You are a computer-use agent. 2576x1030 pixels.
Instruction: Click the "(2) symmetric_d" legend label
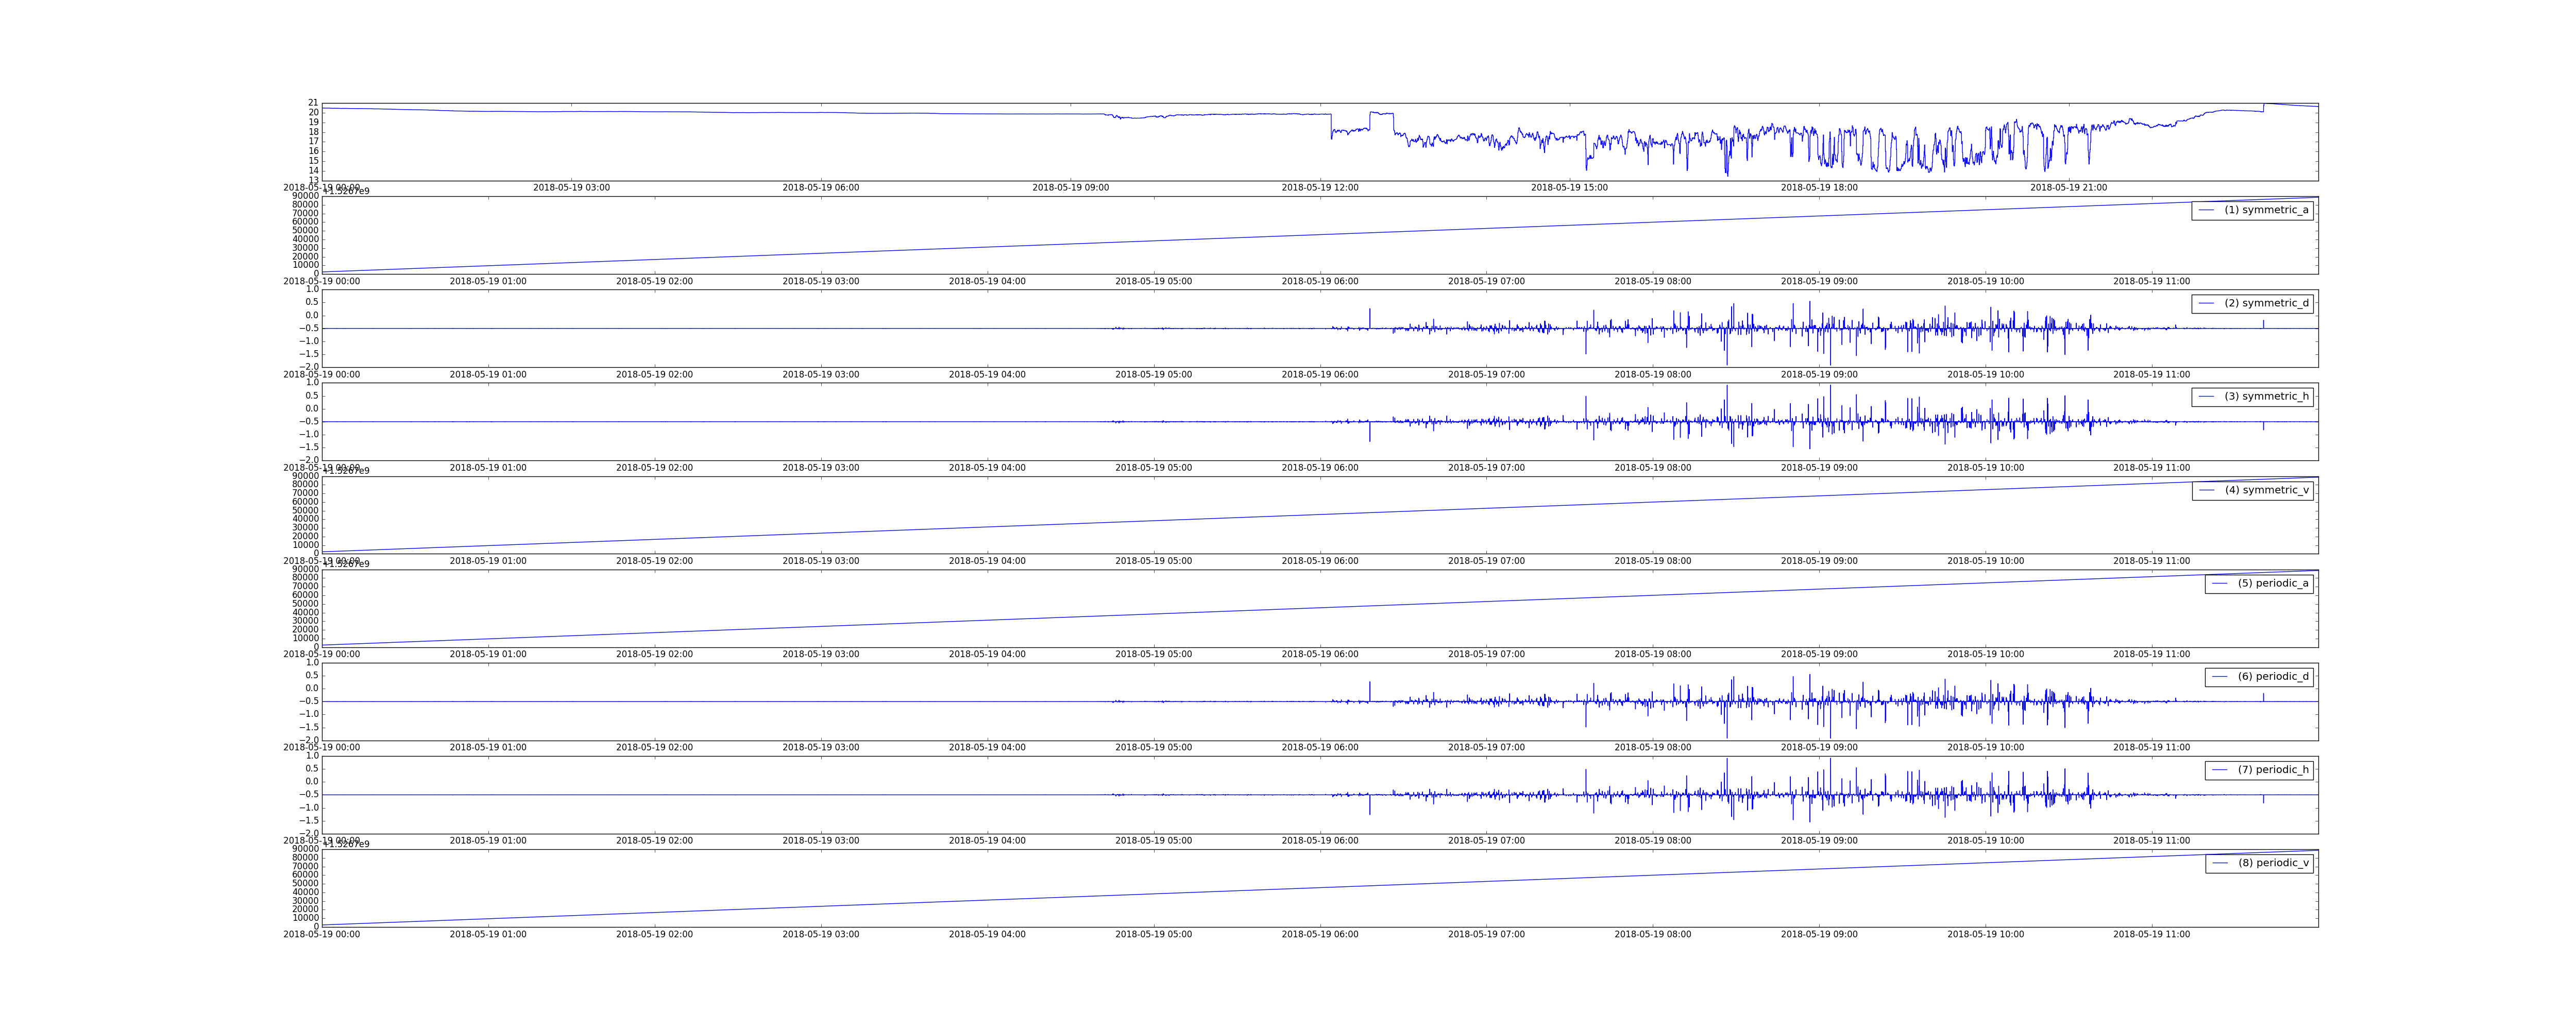point(2266,303)
